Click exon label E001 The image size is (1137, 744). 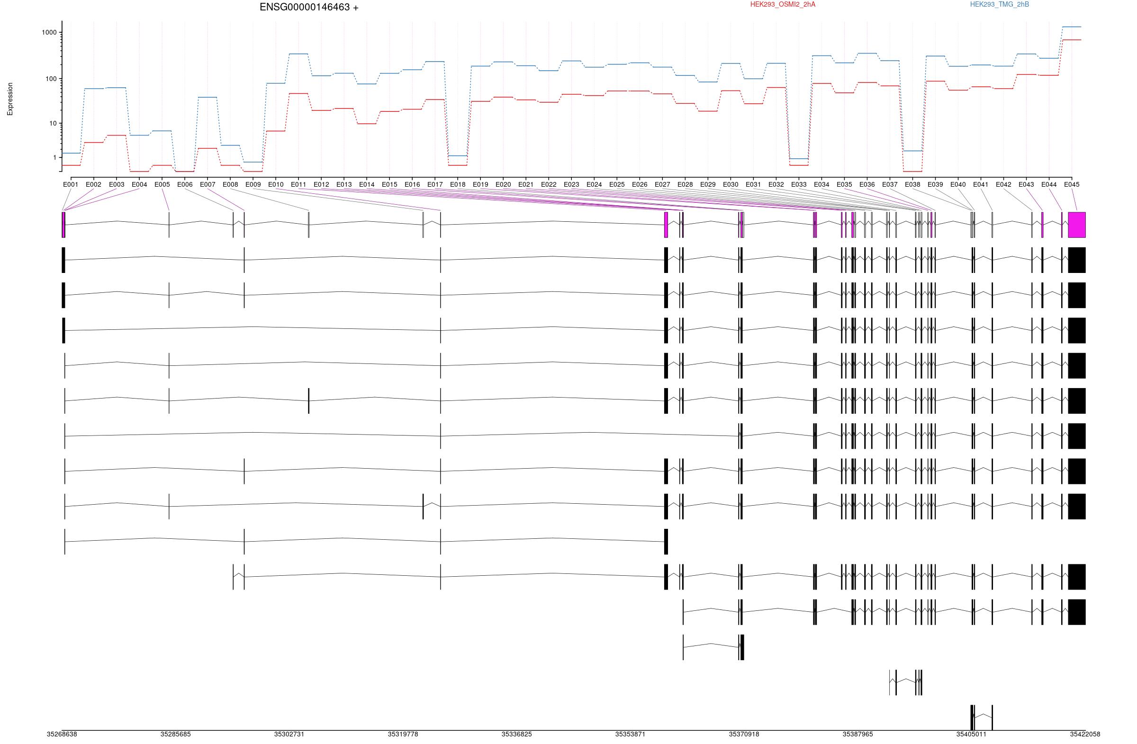click(71, 184)
